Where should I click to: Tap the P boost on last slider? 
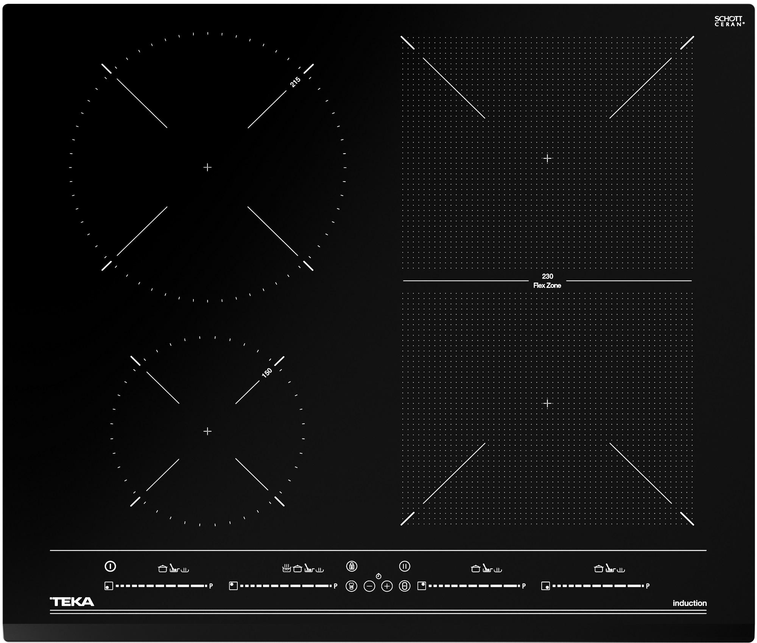pyautogui.click(x=648, y=586)
